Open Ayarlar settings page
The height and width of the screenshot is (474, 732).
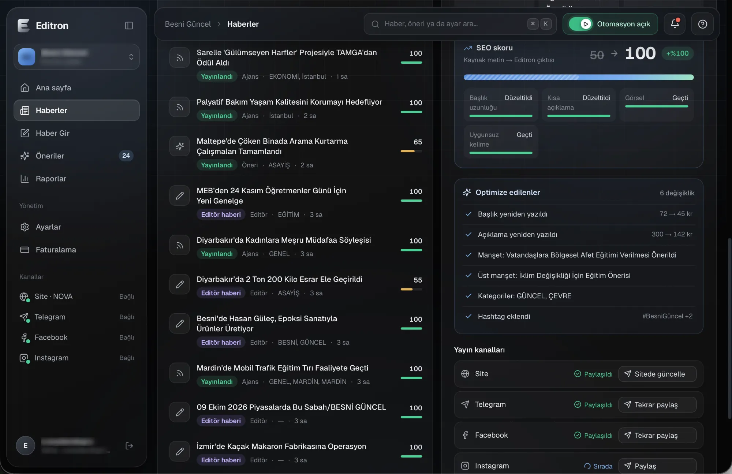click(77, 227)
